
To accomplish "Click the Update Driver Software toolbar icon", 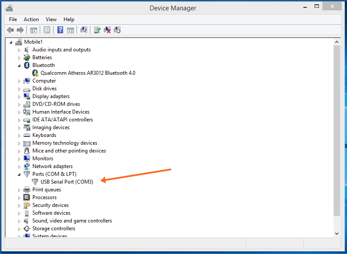I will 97,30.
